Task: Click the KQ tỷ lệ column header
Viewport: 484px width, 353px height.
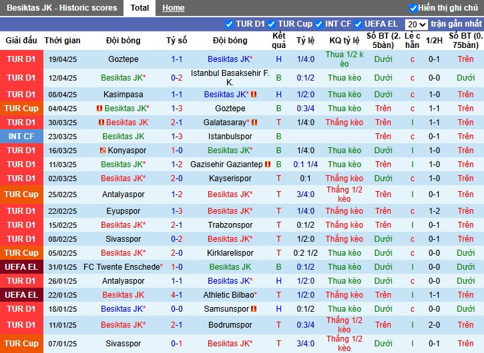Action: click(x=344, y=41)
